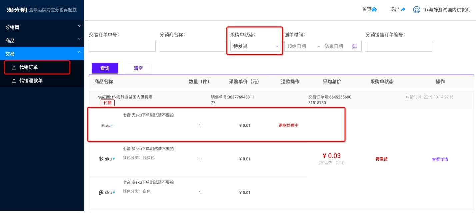The image size is (476, 213).
Task: Click upload icon beside 代销订单
Action: (x=14, y=68)
